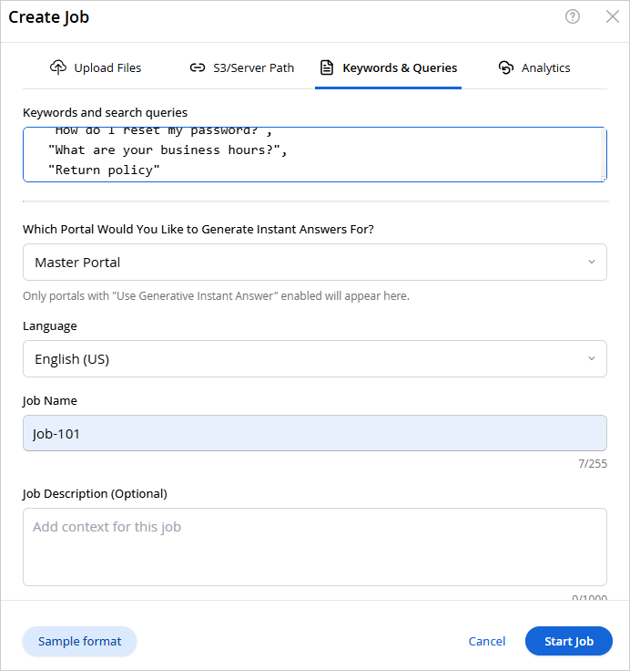Open the help question mark icon

[573, 16]
